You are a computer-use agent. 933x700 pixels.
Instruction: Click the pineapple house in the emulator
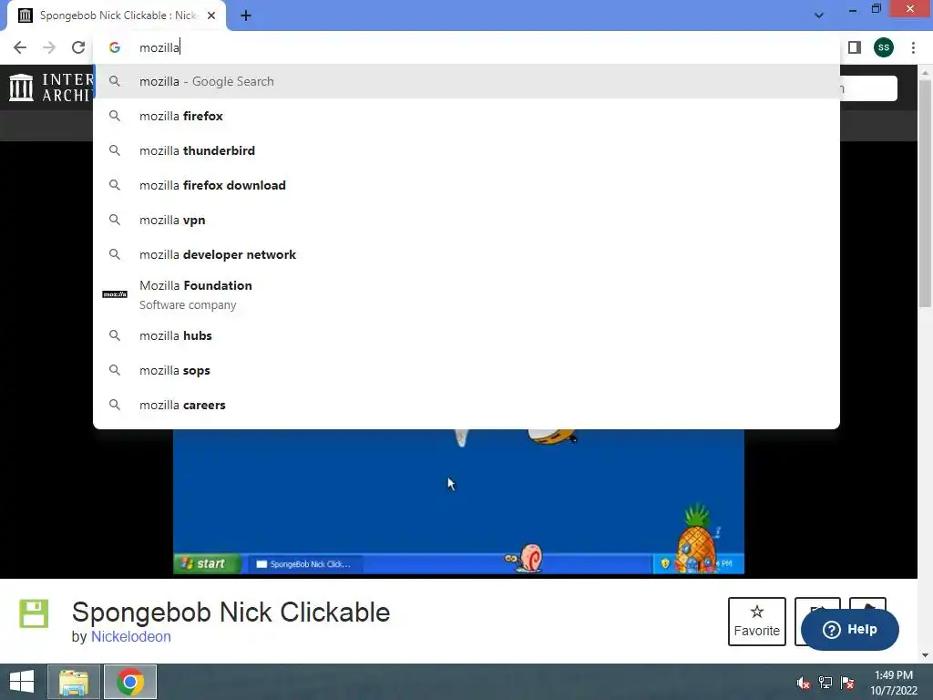tap(695, 539)
